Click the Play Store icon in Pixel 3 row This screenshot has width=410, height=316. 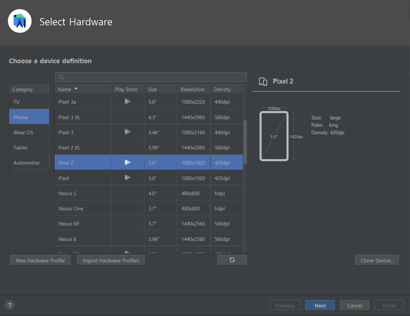(x=128, y=132)
